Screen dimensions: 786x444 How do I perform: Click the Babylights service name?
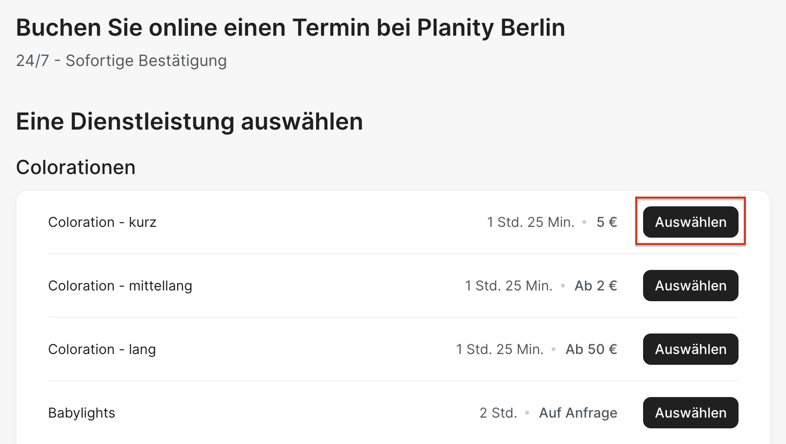click(82, 413)
